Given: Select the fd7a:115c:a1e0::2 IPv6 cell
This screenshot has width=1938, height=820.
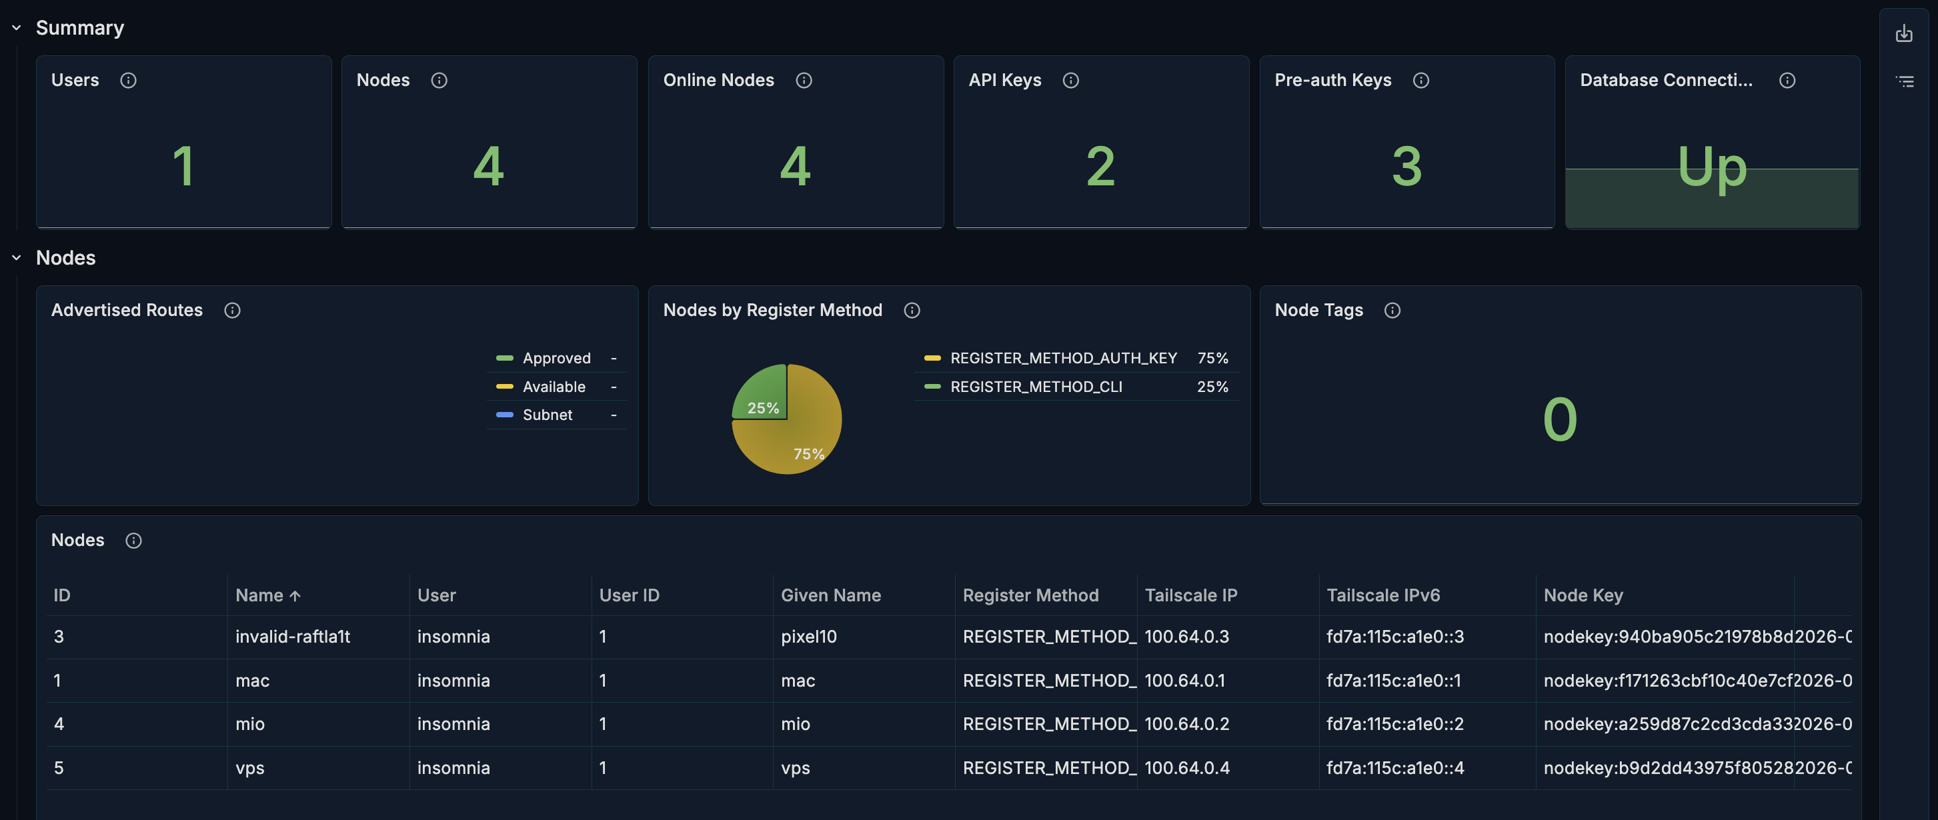Looking at the screenshot, I should tap(1427, 725).
